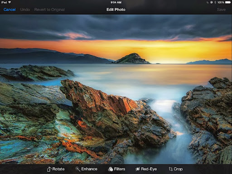This screenshot has height=174, width=232.
Task: Click the Do Not Disturb moon icon
Action: pos(208,2)
